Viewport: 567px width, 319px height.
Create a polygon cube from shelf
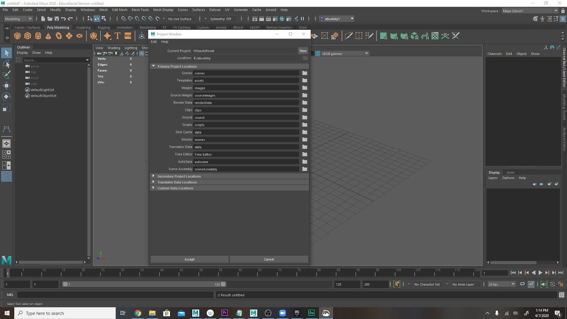click(x=27, y=36)
